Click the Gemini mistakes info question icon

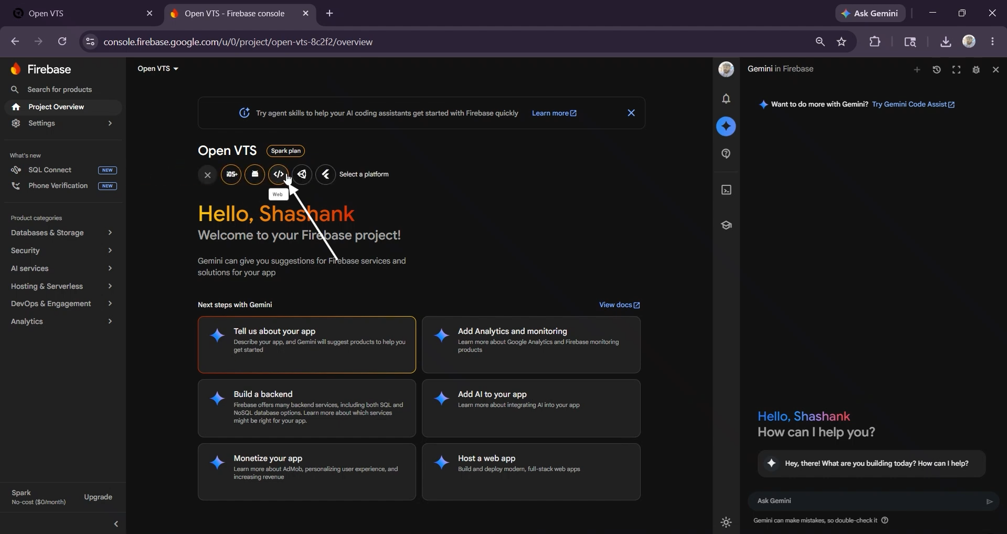point(885,520)
